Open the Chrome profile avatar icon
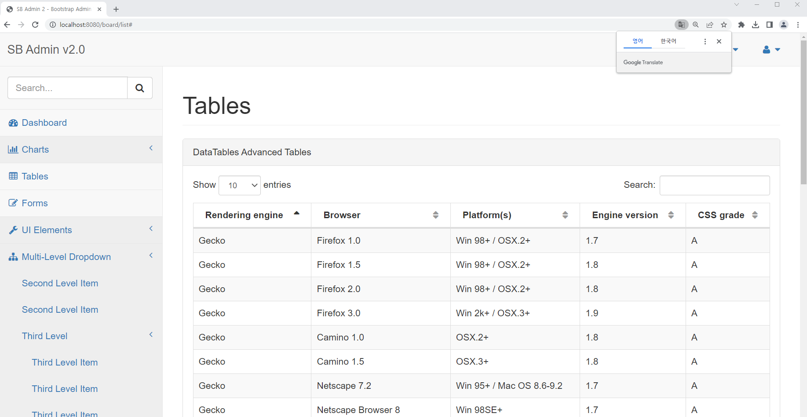Image resolution: width=807 pixels, height=417 pixels. pos(784,25)
